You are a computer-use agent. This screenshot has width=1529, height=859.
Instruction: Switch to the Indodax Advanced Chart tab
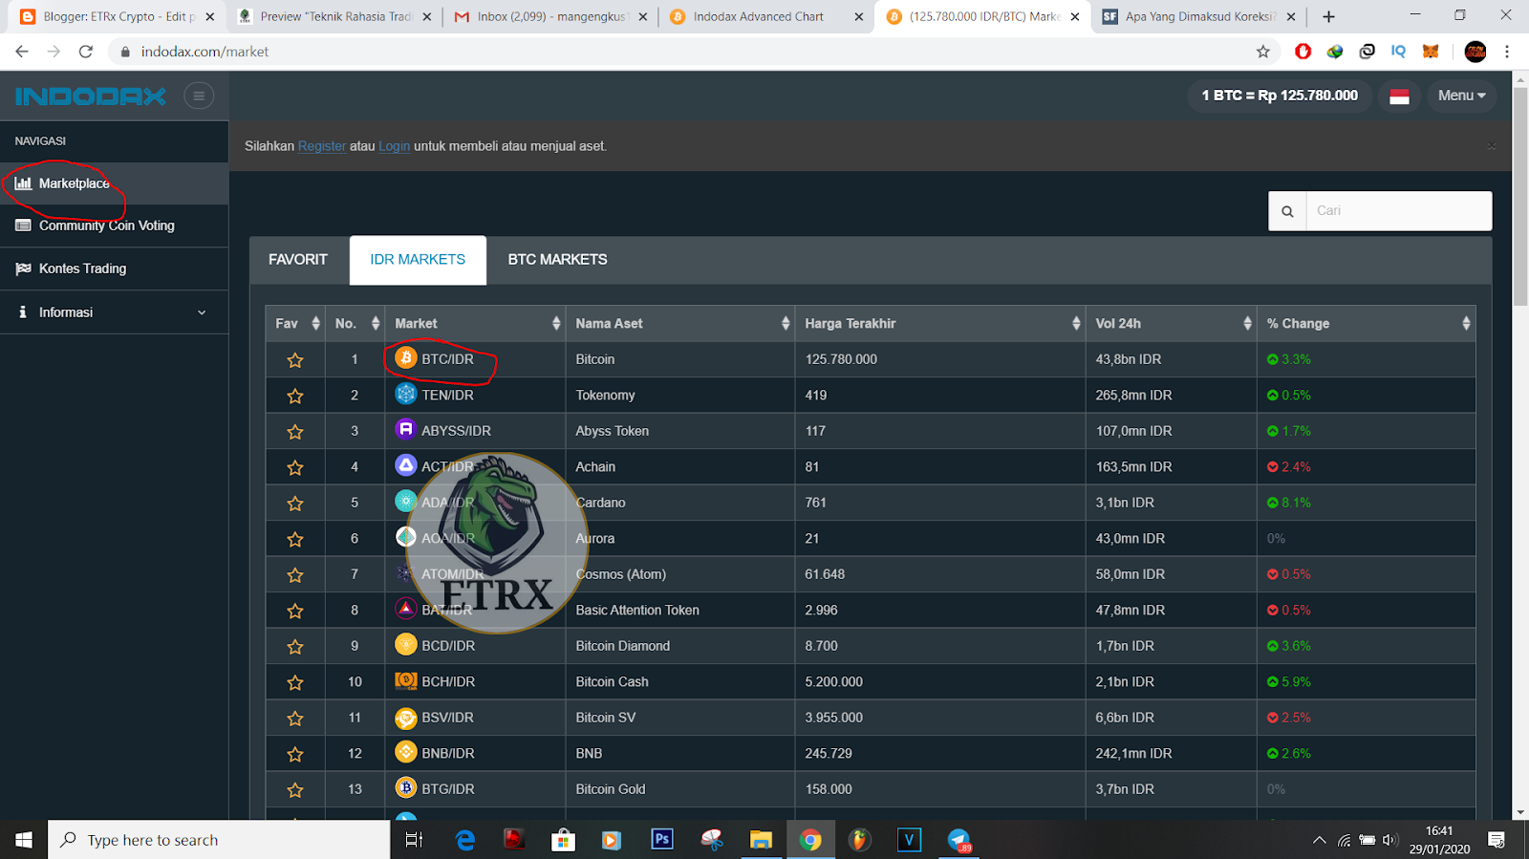pyautogui.click(x=765, y=16)
